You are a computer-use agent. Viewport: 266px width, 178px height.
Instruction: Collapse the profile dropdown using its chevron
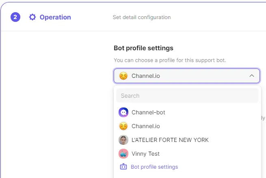(x=251, y=76)
